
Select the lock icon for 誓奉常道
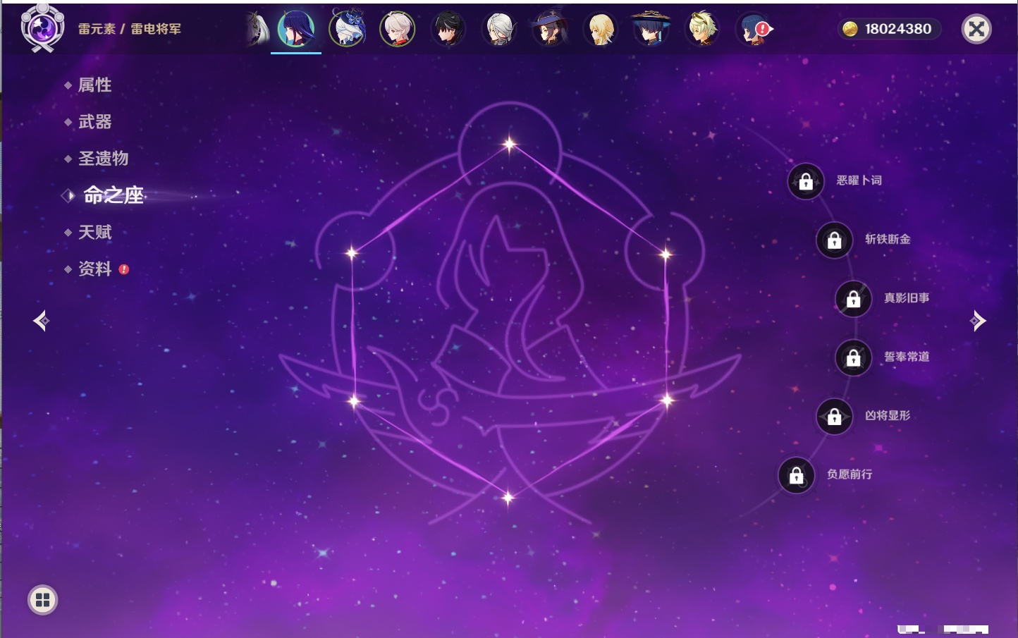(854, 358)
